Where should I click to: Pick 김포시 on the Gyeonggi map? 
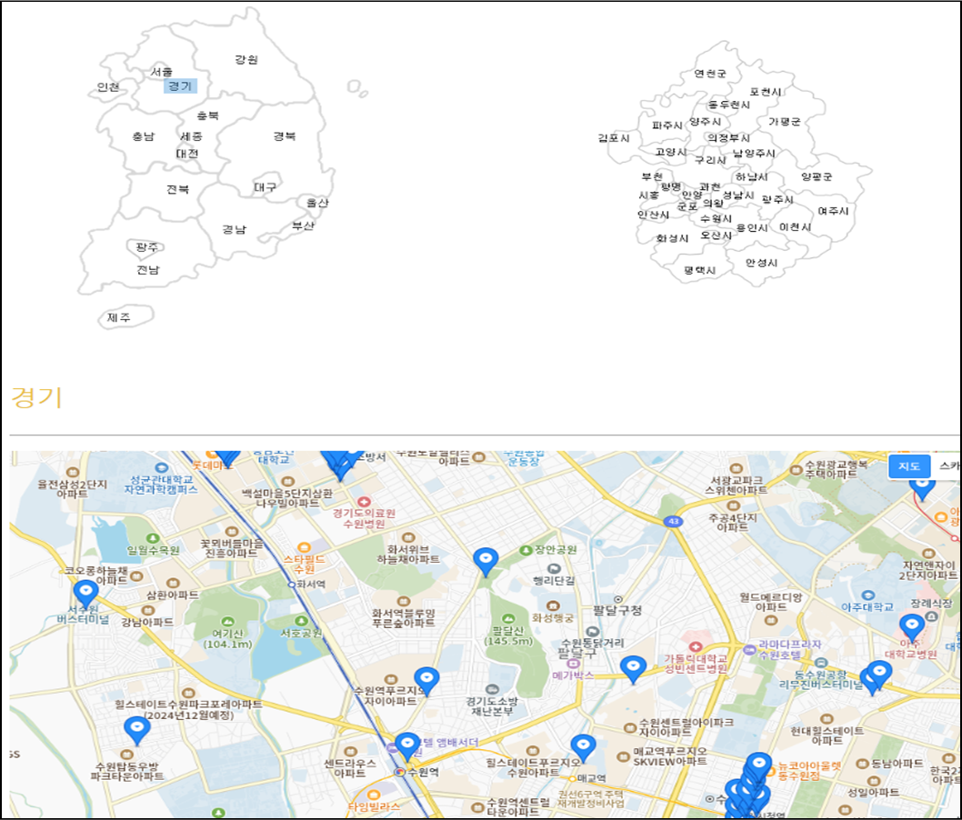614,138
